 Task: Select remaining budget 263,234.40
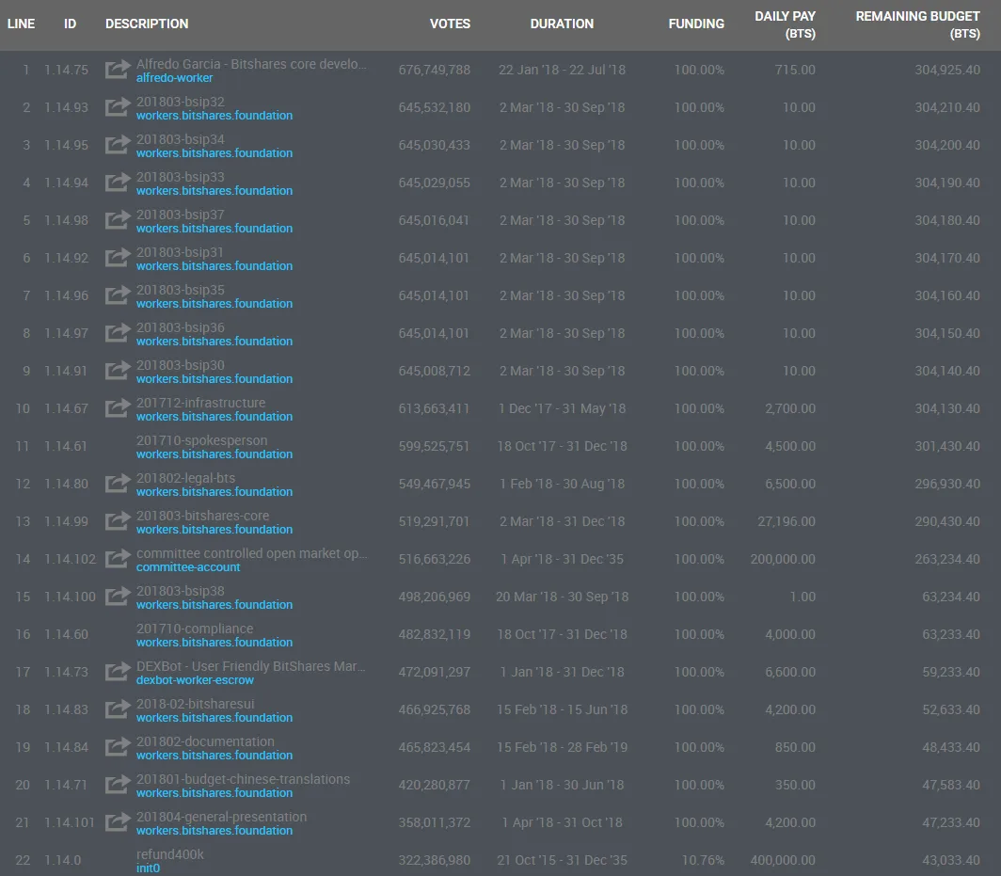[947, 559]
